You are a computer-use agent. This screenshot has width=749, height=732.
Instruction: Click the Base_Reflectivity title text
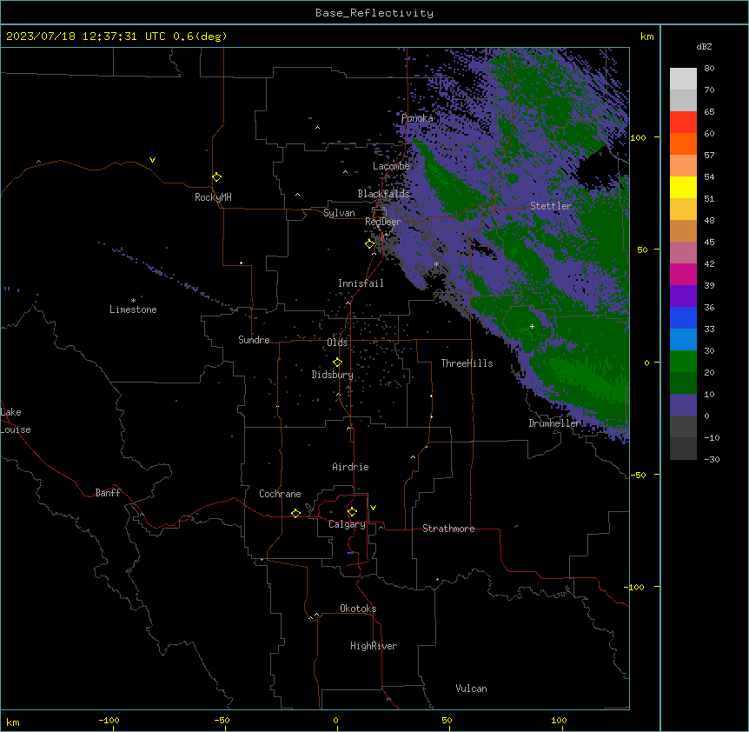tap(374, 13)
